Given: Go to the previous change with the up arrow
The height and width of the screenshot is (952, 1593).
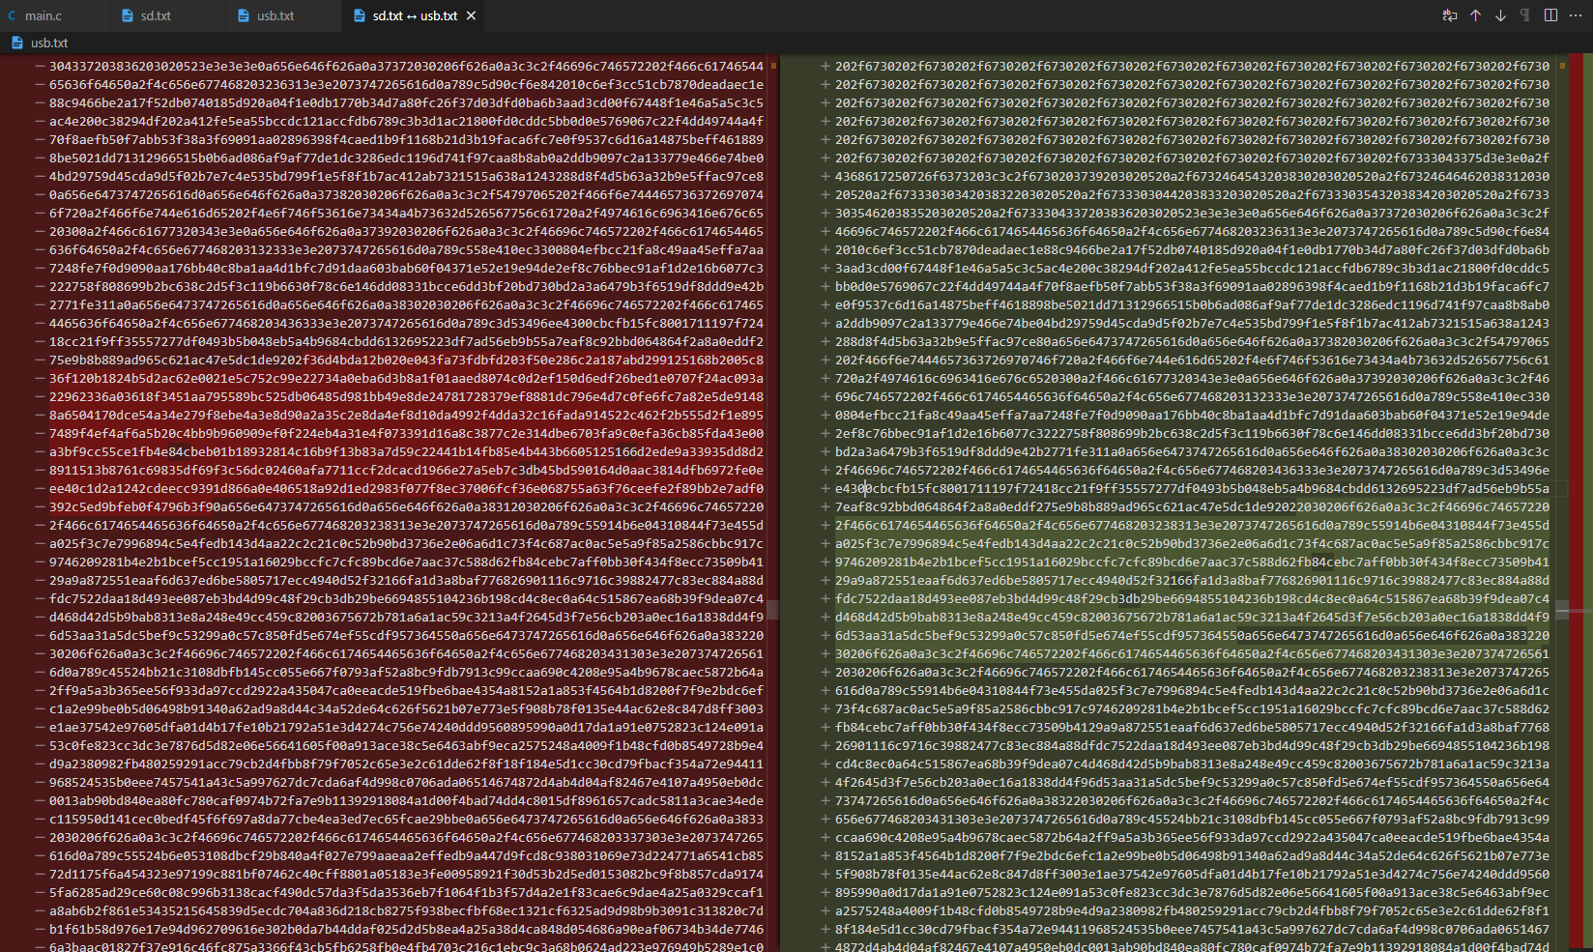Looking at the screenshot, I should 1475,15.
